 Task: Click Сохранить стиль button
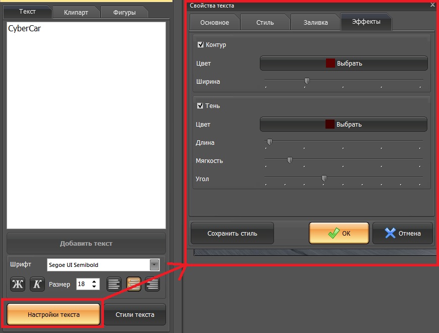[232, 234]
